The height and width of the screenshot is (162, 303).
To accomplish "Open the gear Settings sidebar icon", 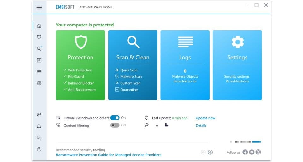I will point(39,83).
